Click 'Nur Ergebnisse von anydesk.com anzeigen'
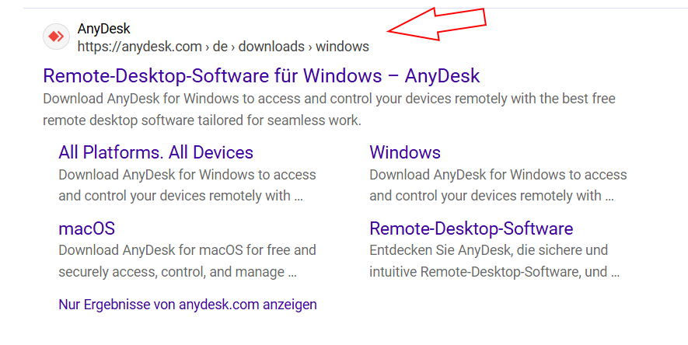The height and width of the screenshot is (345, 688). point(187,304)
